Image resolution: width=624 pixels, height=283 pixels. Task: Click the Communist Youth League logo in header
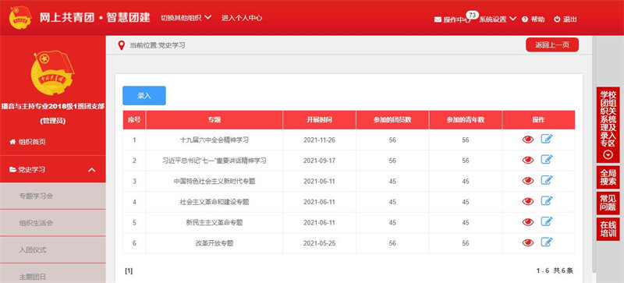point(20,18)
